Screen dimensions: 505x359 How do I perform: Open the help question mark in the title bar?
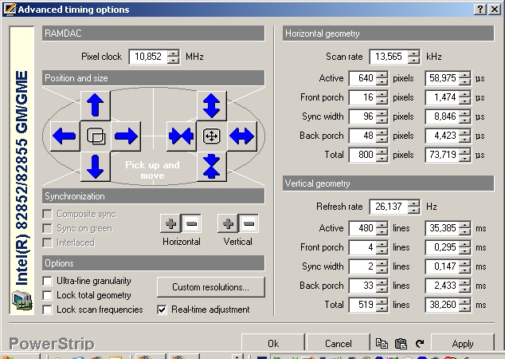[x=480, y=9]
